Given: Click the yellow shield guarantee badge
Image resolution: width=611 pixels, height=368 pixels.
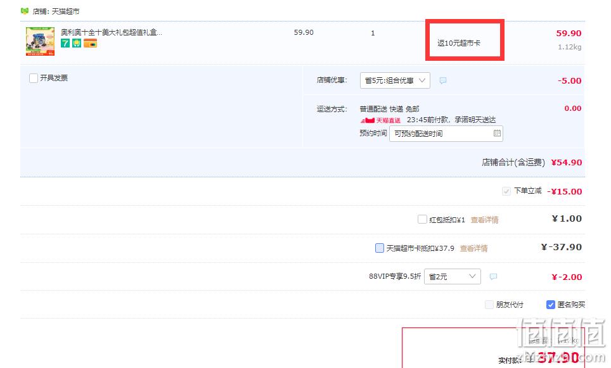Looking at the screenshot, I should [76, 43].
